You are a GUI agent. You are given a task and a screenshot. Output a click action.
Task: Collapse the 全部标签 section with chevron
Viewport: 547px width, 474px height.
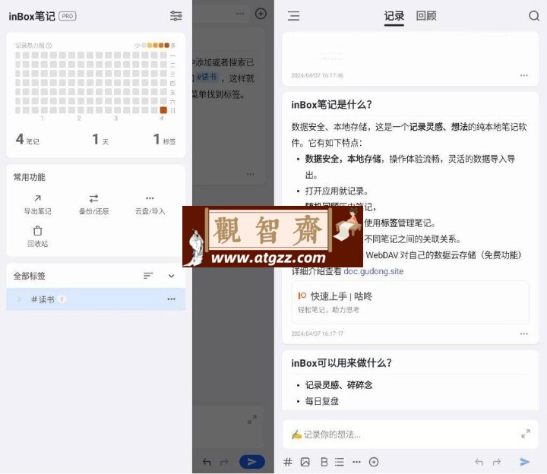tap(171, 276)
